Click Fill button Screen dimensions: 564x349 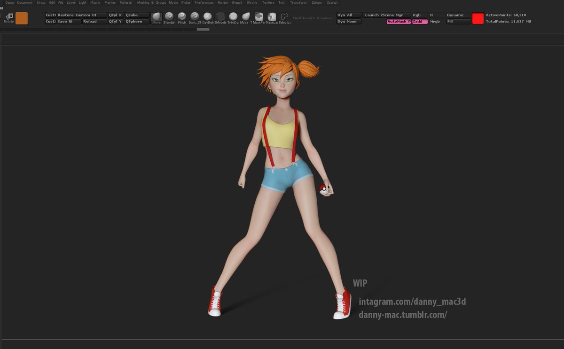point(458,22)
